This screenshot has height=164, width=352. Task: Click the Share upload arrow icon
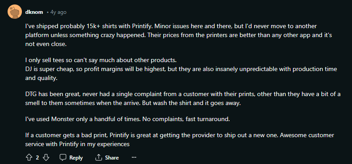99,157
